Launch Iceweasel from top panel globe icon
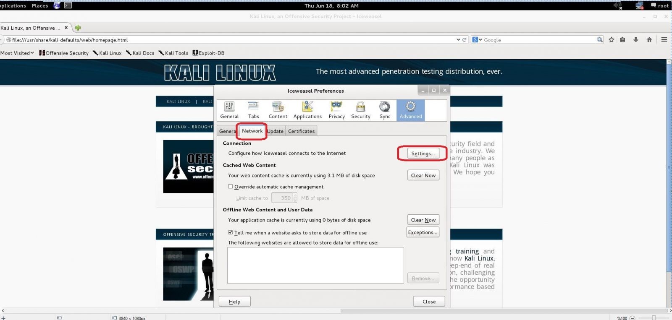 pos(57,5)
